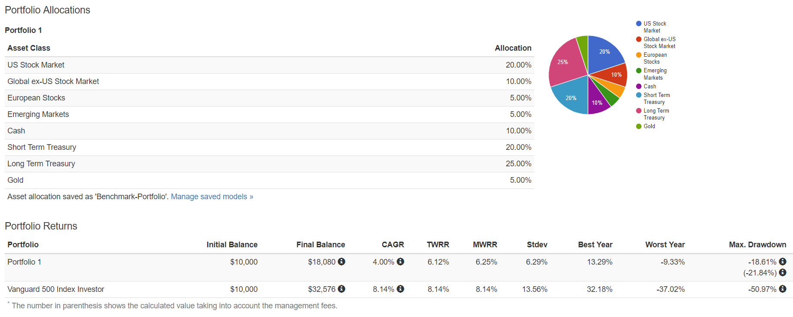This screenshot has width=793, height=317.
Task: Open Manage saved models link
Action: (212, 197)
